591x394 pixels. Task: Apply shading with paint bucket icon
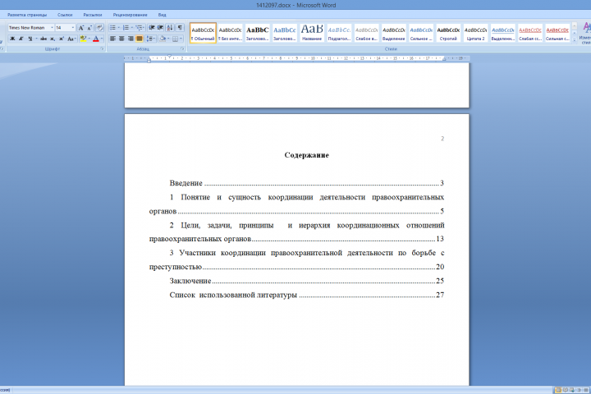[x=163, y=39]
